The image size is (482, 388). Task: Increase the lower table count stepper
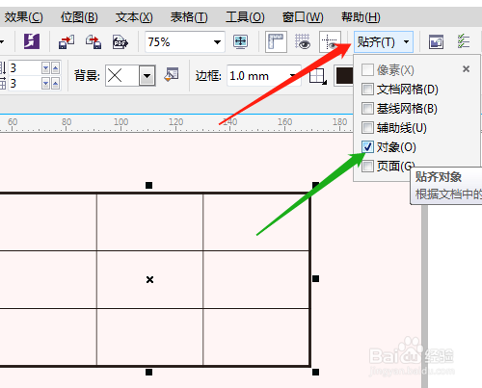pos(55,84)
